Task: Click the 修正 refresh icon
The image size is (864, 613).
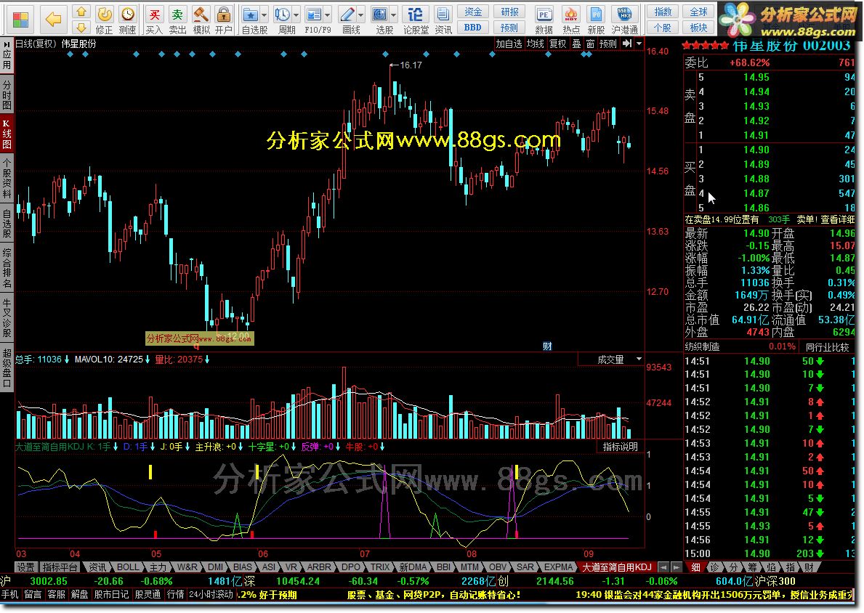Action: coord(104,15)
